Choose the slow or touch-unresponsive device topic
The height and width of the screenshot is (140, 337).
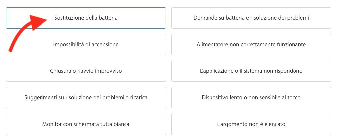point(251,98)
